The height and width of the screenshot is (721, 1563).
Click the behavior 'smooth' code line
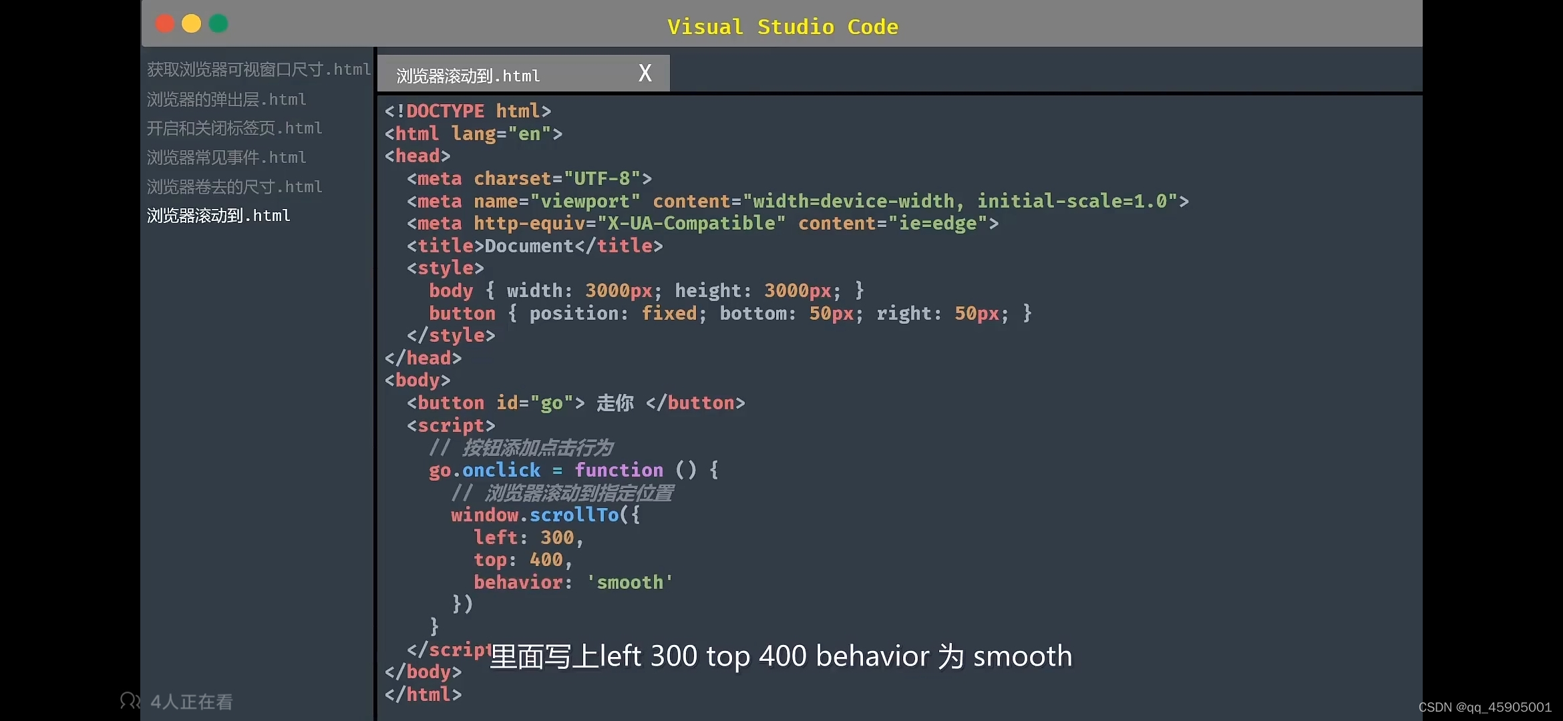[x=572, y=582]
